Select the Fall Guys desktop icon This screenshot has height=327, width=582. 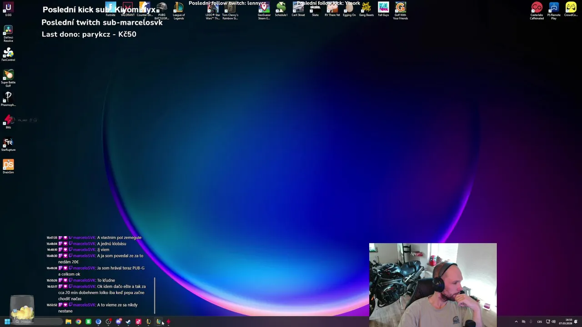pos(383,10)
